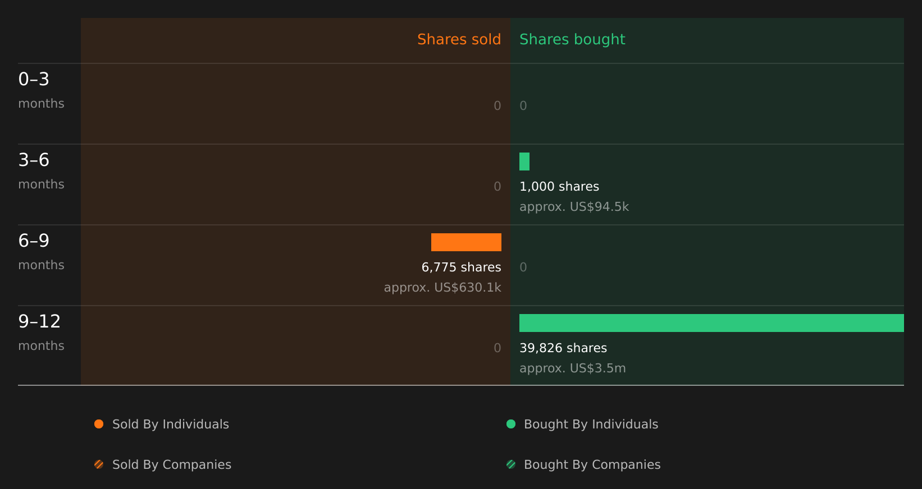
Task: Select the Sold By Individuals legend label
Action: pos(171,425)
